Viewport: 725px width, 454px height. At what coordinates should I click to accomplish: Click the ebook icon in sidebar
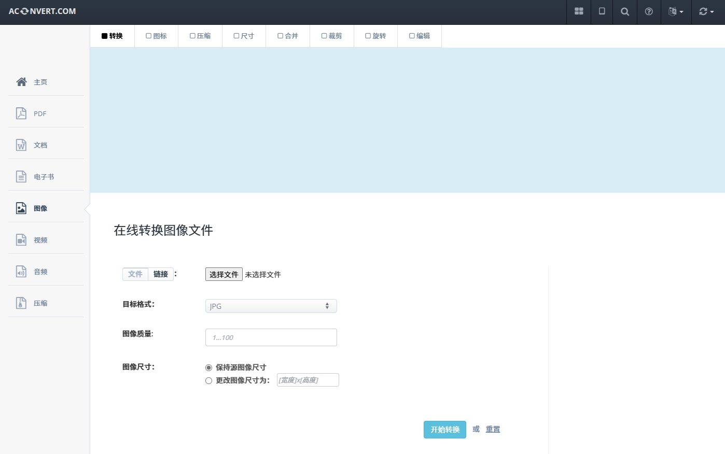pos(21,177)
